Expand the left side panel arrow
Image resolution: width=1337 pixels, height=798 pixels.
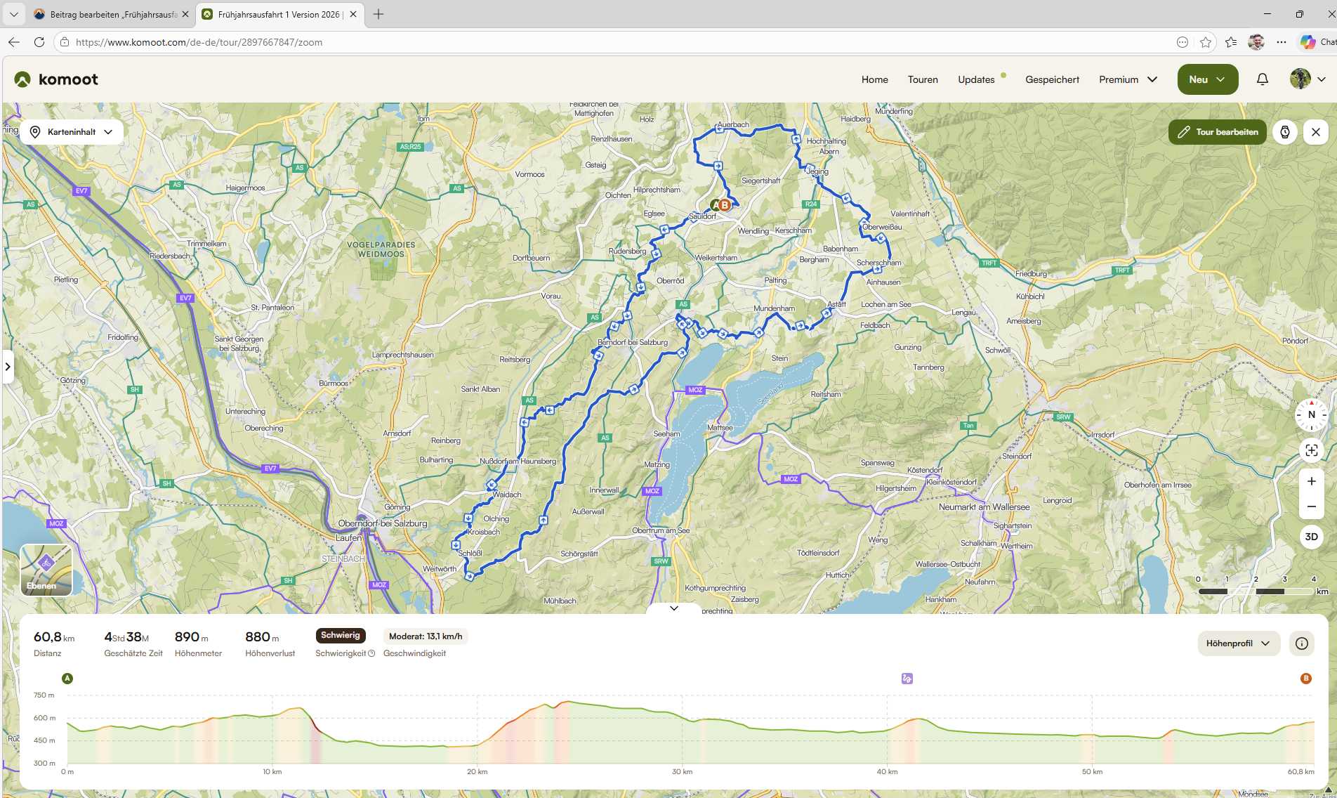pyautogui.click(x=8, y=366)
